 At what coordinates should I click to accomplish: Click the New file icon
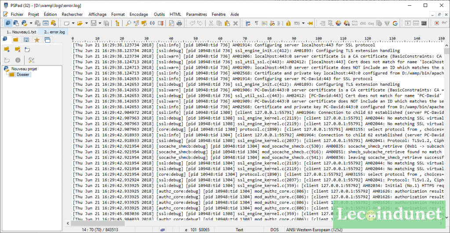click(x=67, y=24)
